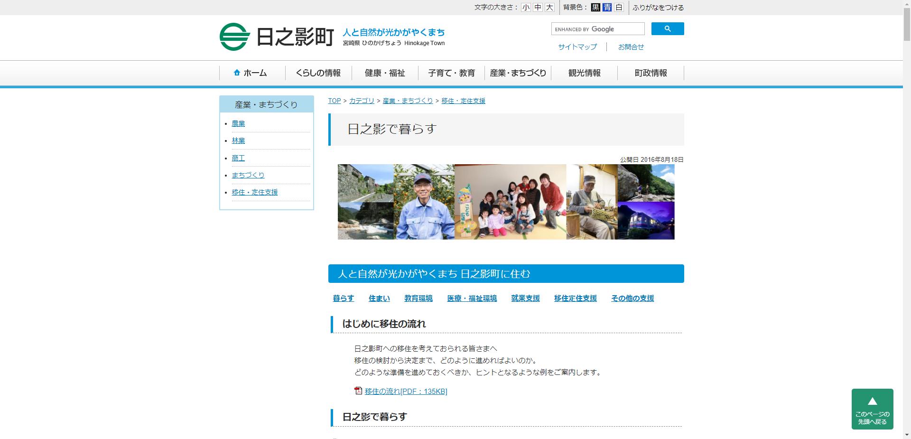
Task: Open the 移住の流れ PDF link
Action: (x=405, y=391)
